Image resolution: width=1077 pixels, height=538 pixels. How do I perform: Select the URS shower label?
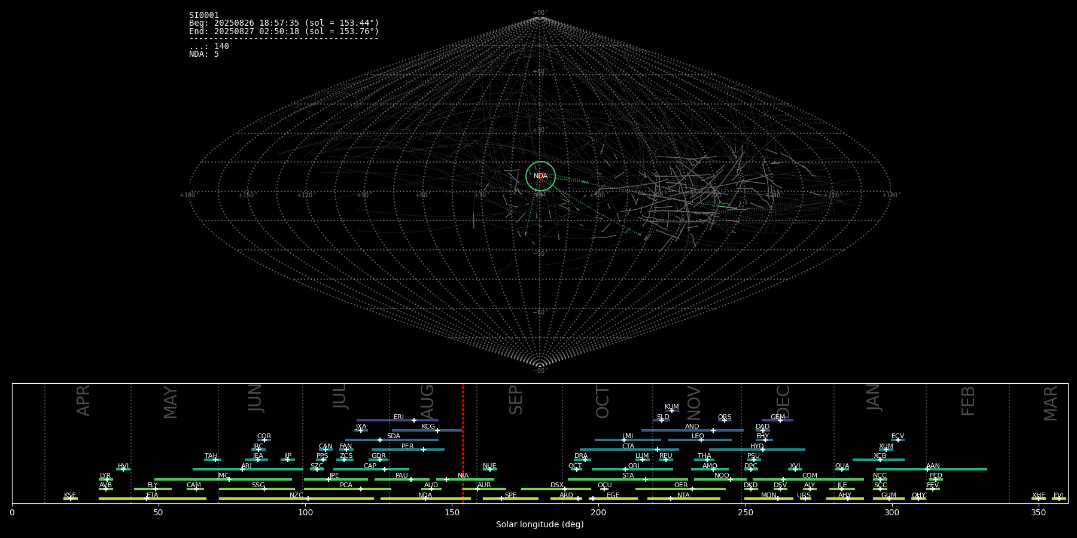804,496
